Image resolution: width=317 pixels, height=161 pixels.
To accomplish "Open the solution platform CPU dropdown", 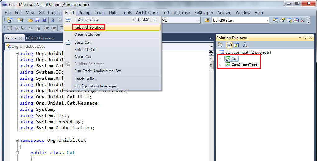I will (x=199, y=20).
